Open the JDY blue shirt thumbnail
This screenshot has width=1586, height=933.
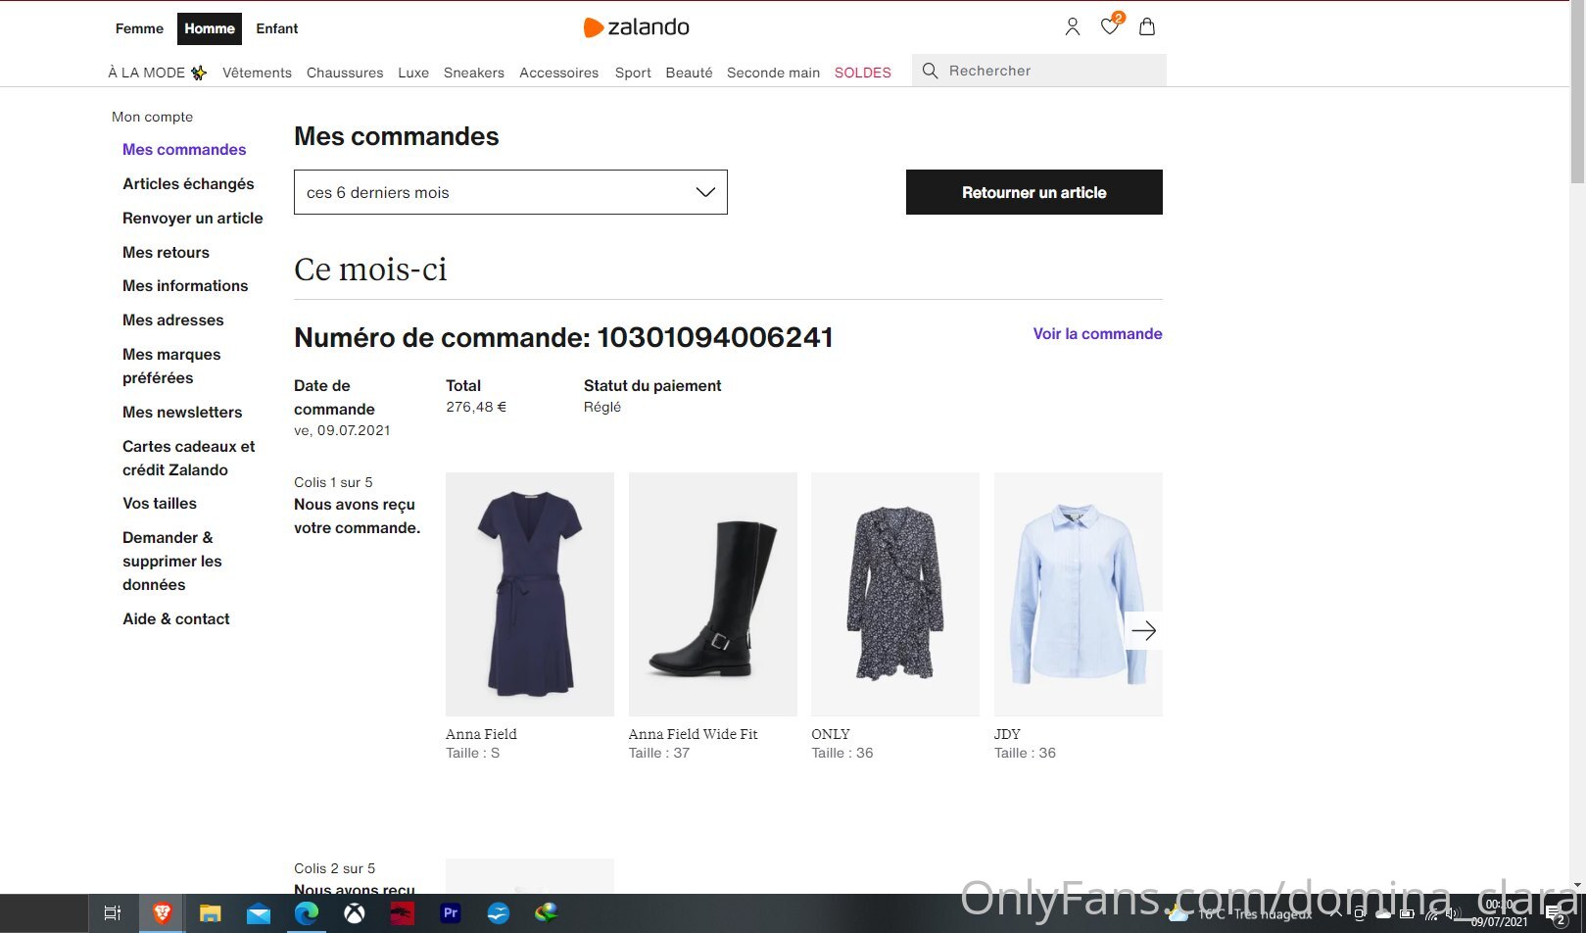tap(1079, 594)
